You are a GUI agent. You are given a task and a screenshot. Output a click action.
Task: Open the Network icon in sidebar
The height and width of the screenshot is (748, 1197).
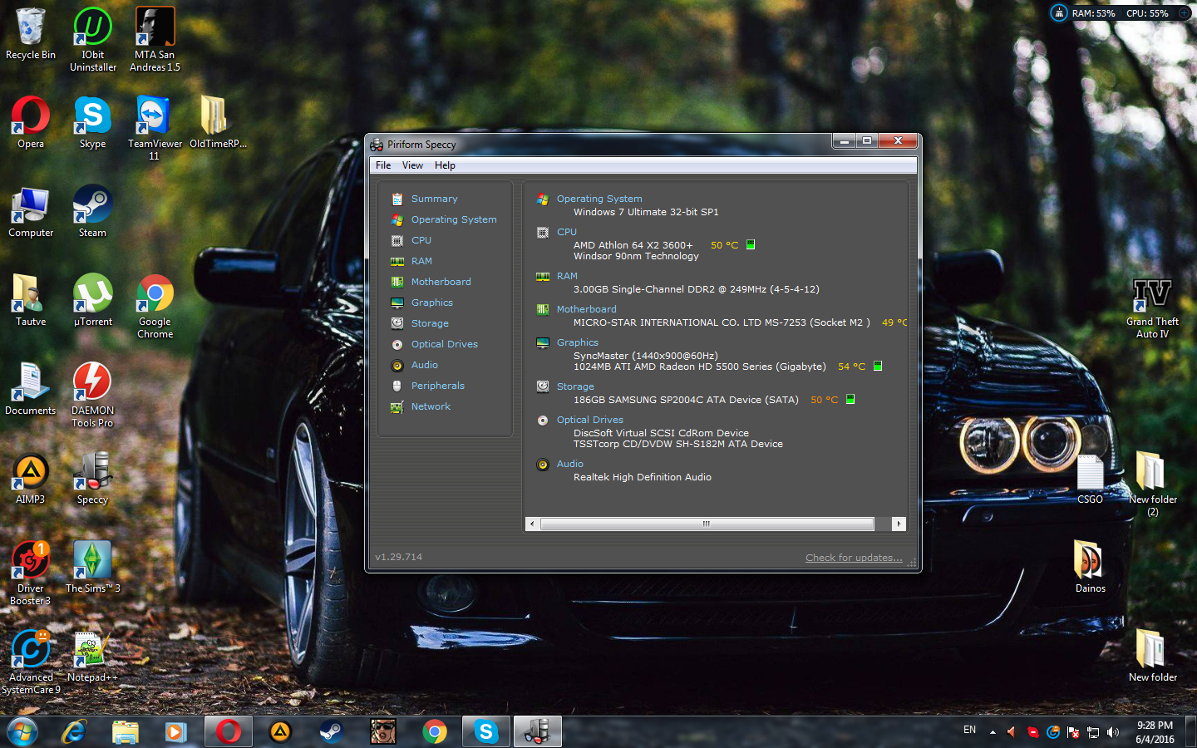(x=397, y=406)
